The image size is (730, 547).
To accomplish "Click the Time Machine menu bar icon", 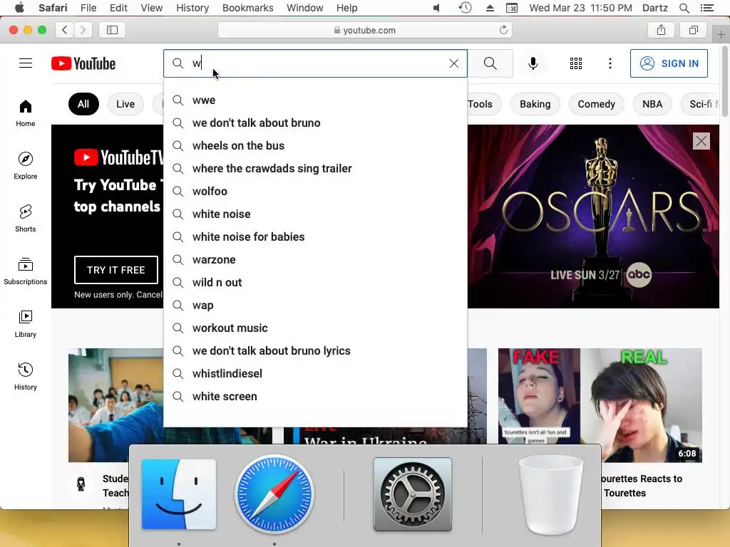I will [x=465, y=8].
